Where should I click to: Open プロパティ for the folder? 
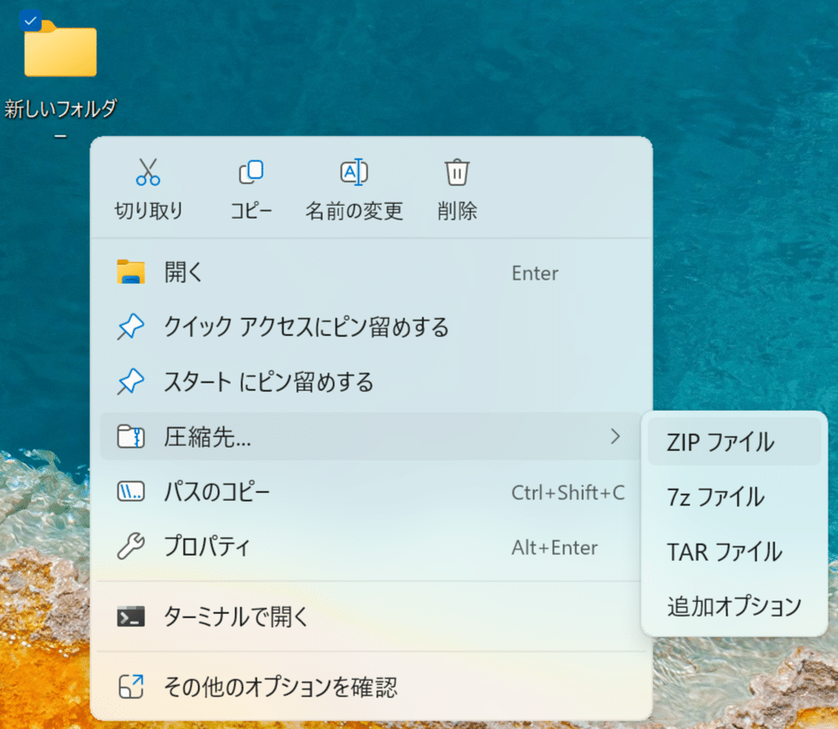point(206,547)
